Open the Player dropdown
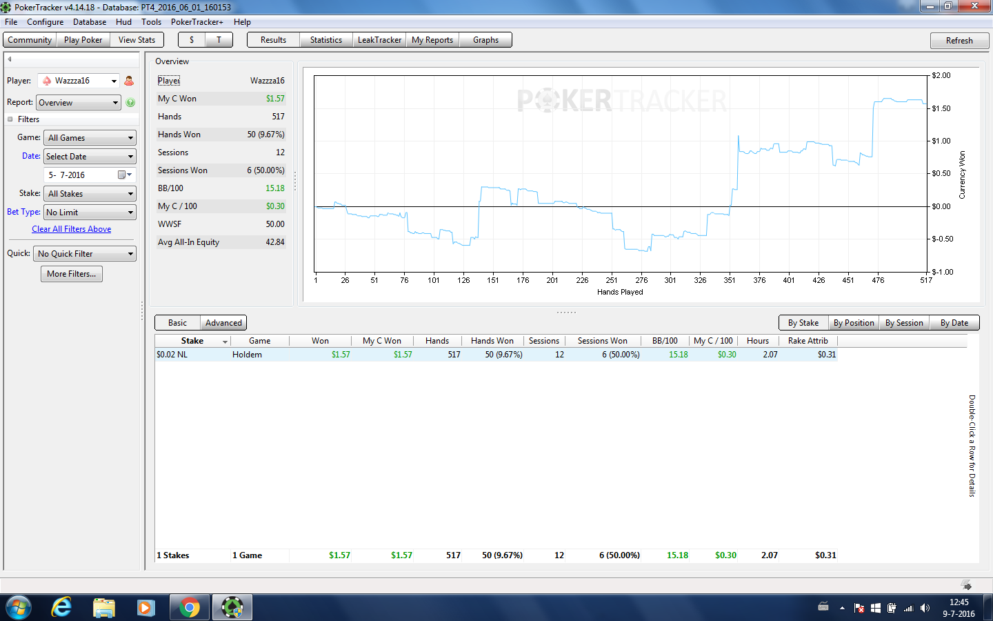 coord(79,81)
